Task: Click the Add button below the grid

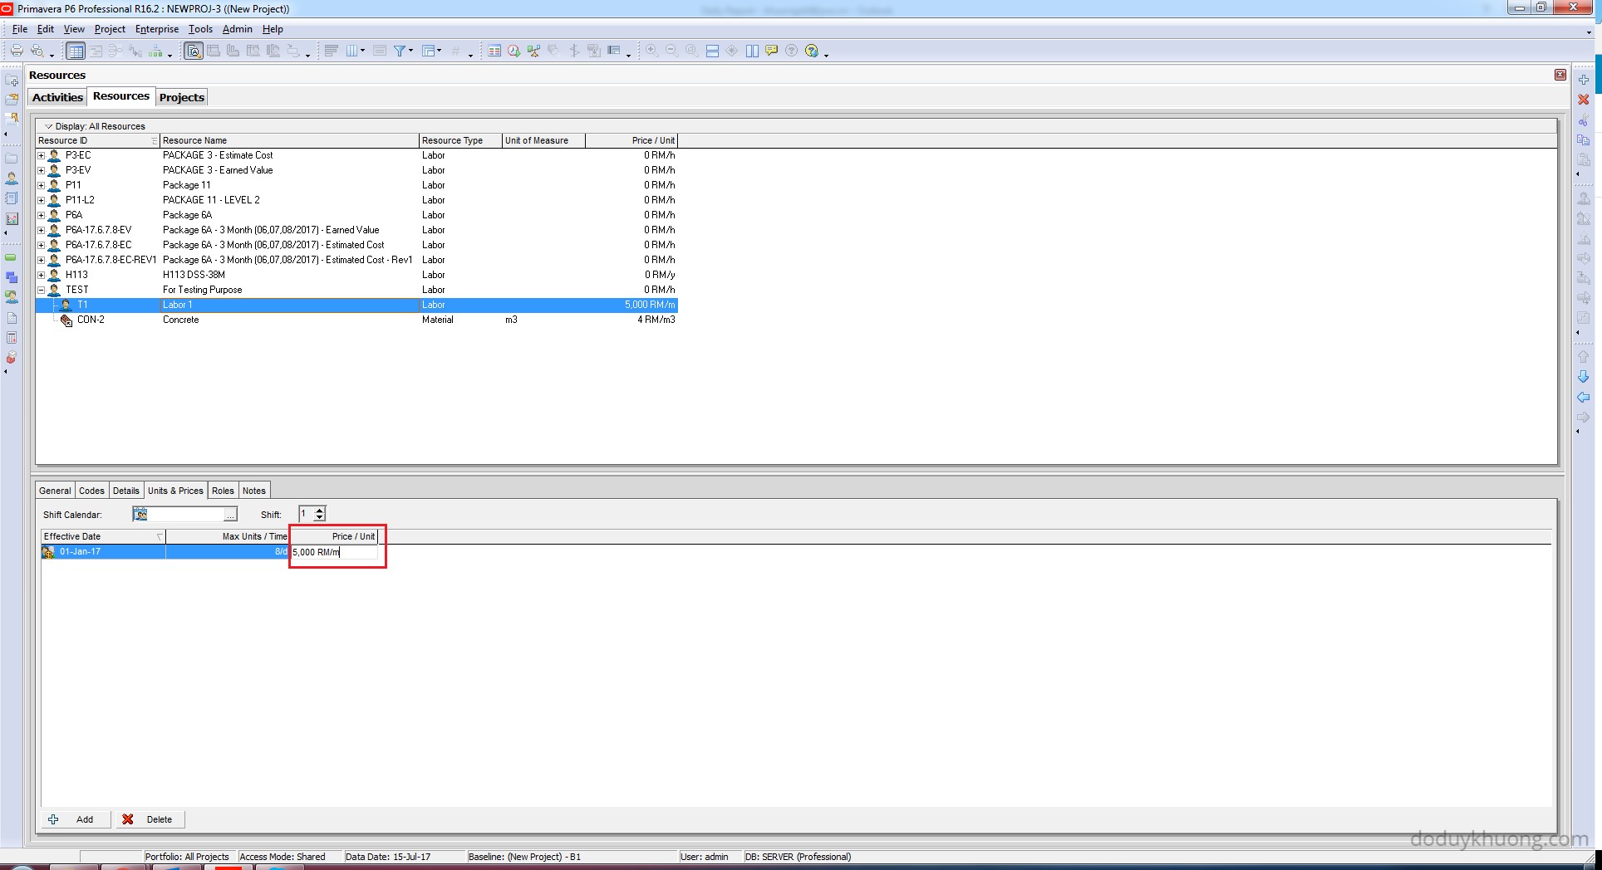Action: [73, 819]
